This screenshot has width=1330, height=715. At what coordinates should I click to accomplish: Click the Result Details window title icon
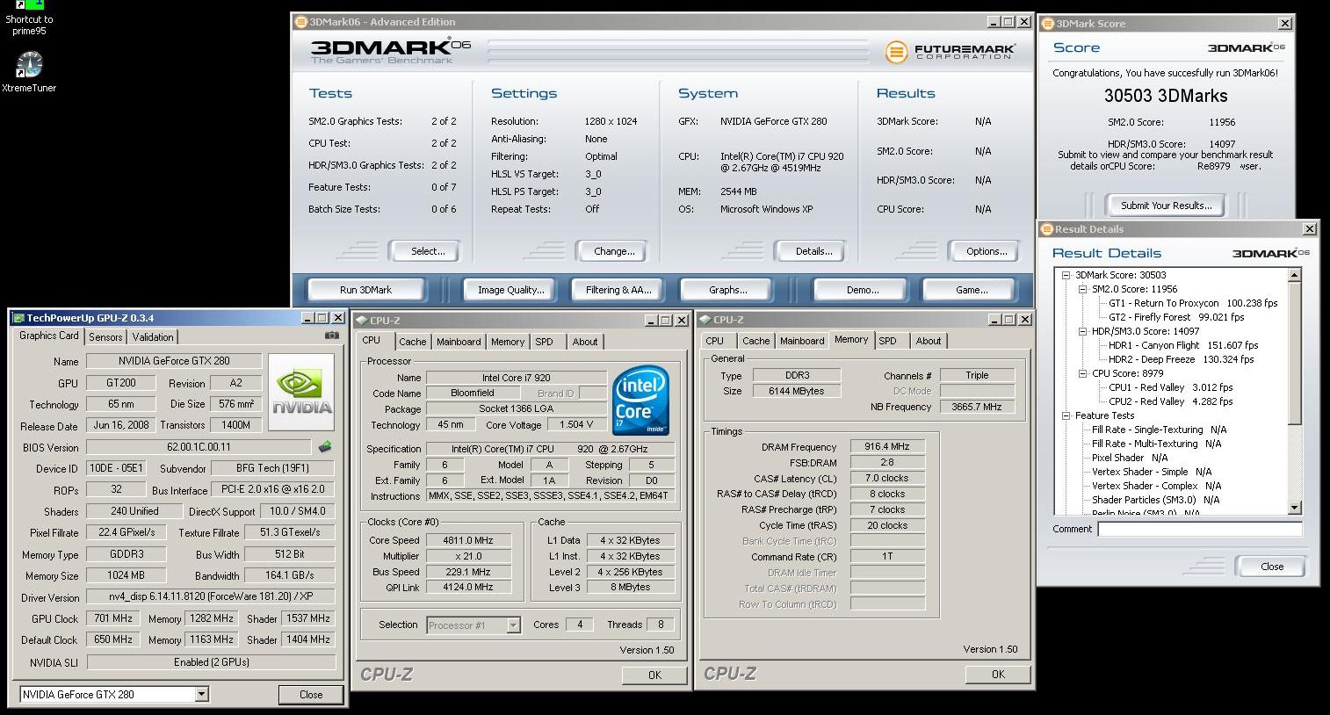tap(1046, 229)
